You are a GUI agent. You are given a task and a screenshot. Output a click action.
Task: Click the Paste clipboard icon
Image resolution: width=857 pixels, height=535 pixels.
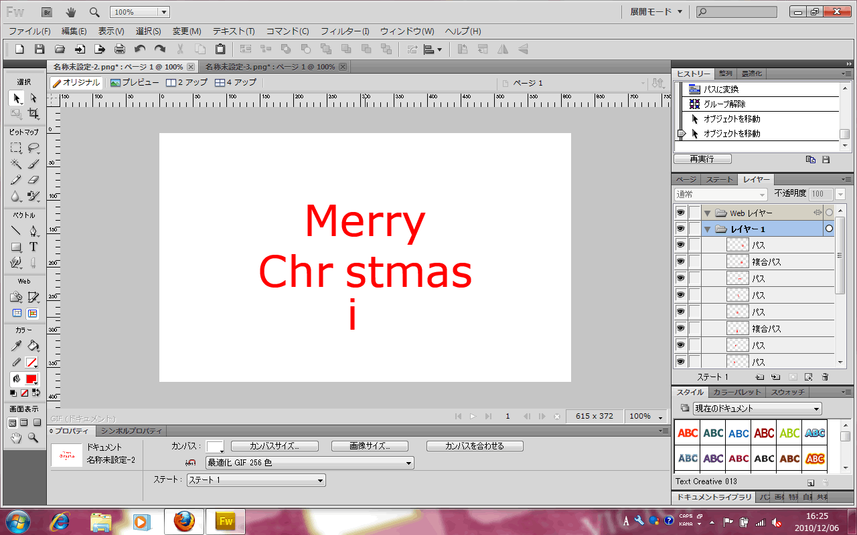[220, 49]
